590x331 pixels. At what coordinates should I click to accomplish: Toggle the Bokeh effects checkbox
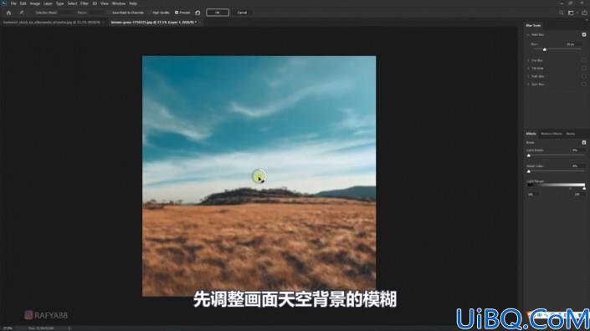(x=584, y=142)
